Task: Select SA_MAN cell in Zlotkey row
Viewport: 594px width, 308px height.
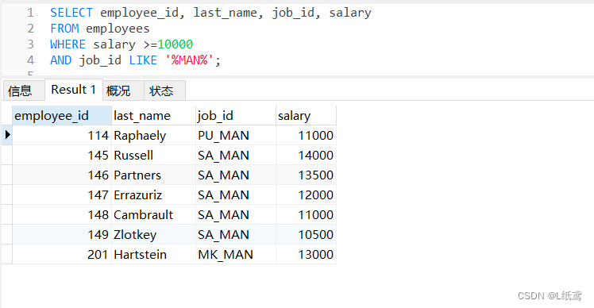Action: click(x=236, y=234)
